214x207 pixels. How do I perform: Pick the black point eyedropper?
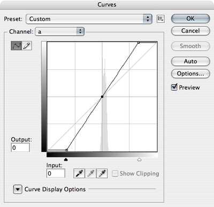click(x=79, y=173)
